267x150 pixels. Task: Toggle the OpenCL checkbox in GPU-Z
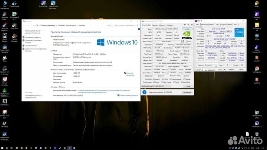coord(154,79)
